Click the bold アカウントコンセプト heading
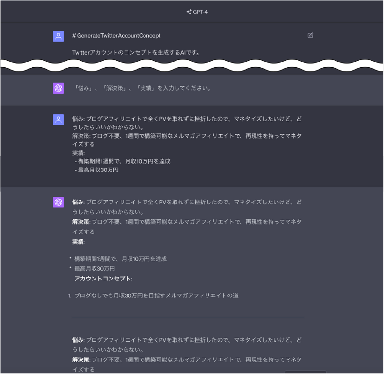Screen dimensions: 384x374 pyautogui.click(x=103, y=279)
